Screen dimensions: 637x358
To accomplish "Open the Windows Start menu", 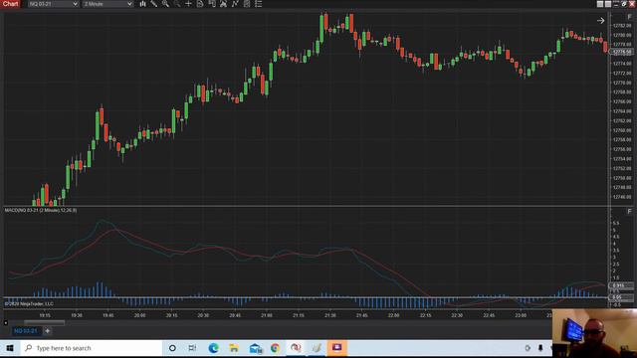I will 10,348.
